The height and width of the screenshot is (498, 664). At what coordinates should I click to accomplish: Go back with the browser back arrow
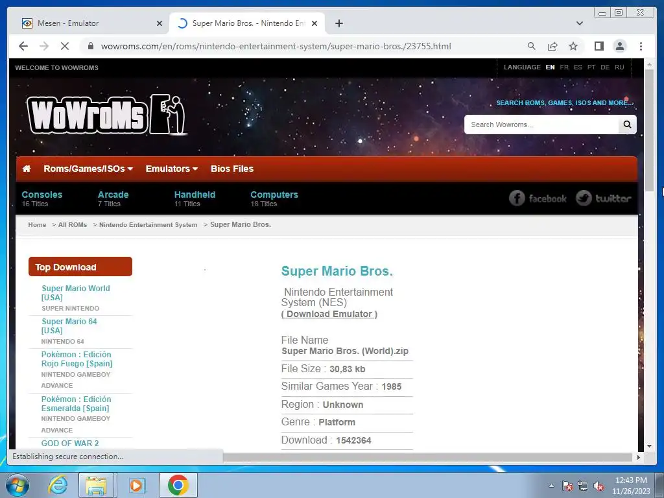[23, 46]
